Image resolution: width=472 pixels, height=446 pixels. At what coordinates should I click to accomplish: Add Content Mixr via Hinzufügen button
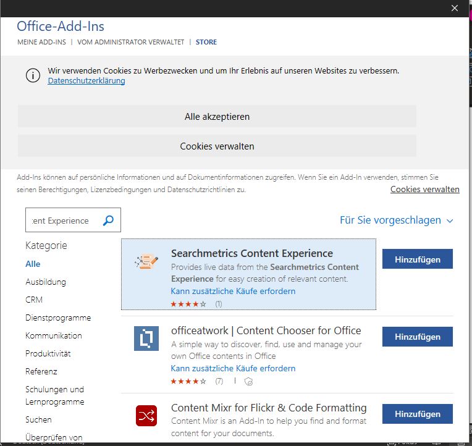click(x=418, y=414)
